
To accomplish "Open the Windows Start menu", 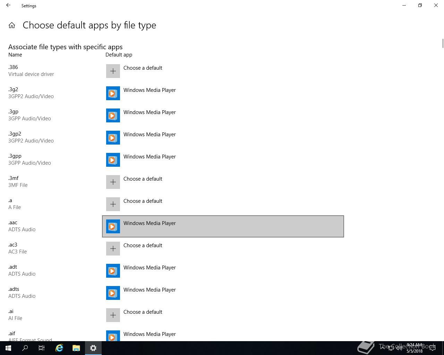I will coord(8,348).
